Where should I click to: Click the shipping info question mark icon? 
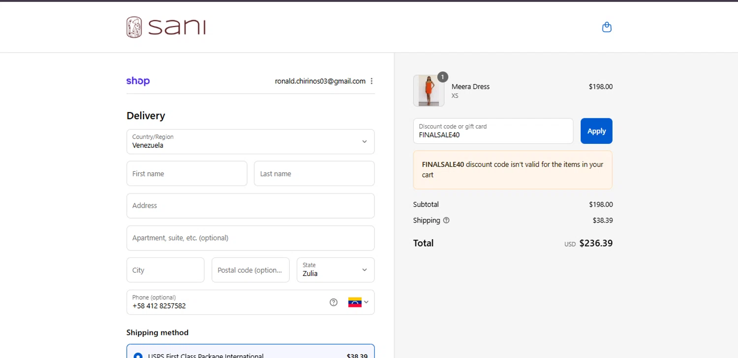coord(446,220)
